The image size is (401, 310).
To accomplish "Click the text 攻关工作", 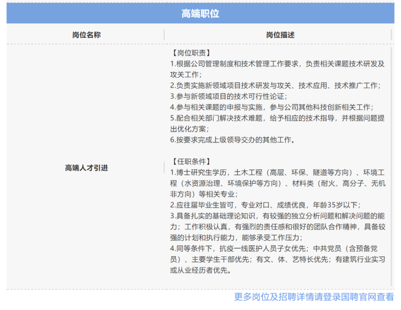I will [186, 74].
